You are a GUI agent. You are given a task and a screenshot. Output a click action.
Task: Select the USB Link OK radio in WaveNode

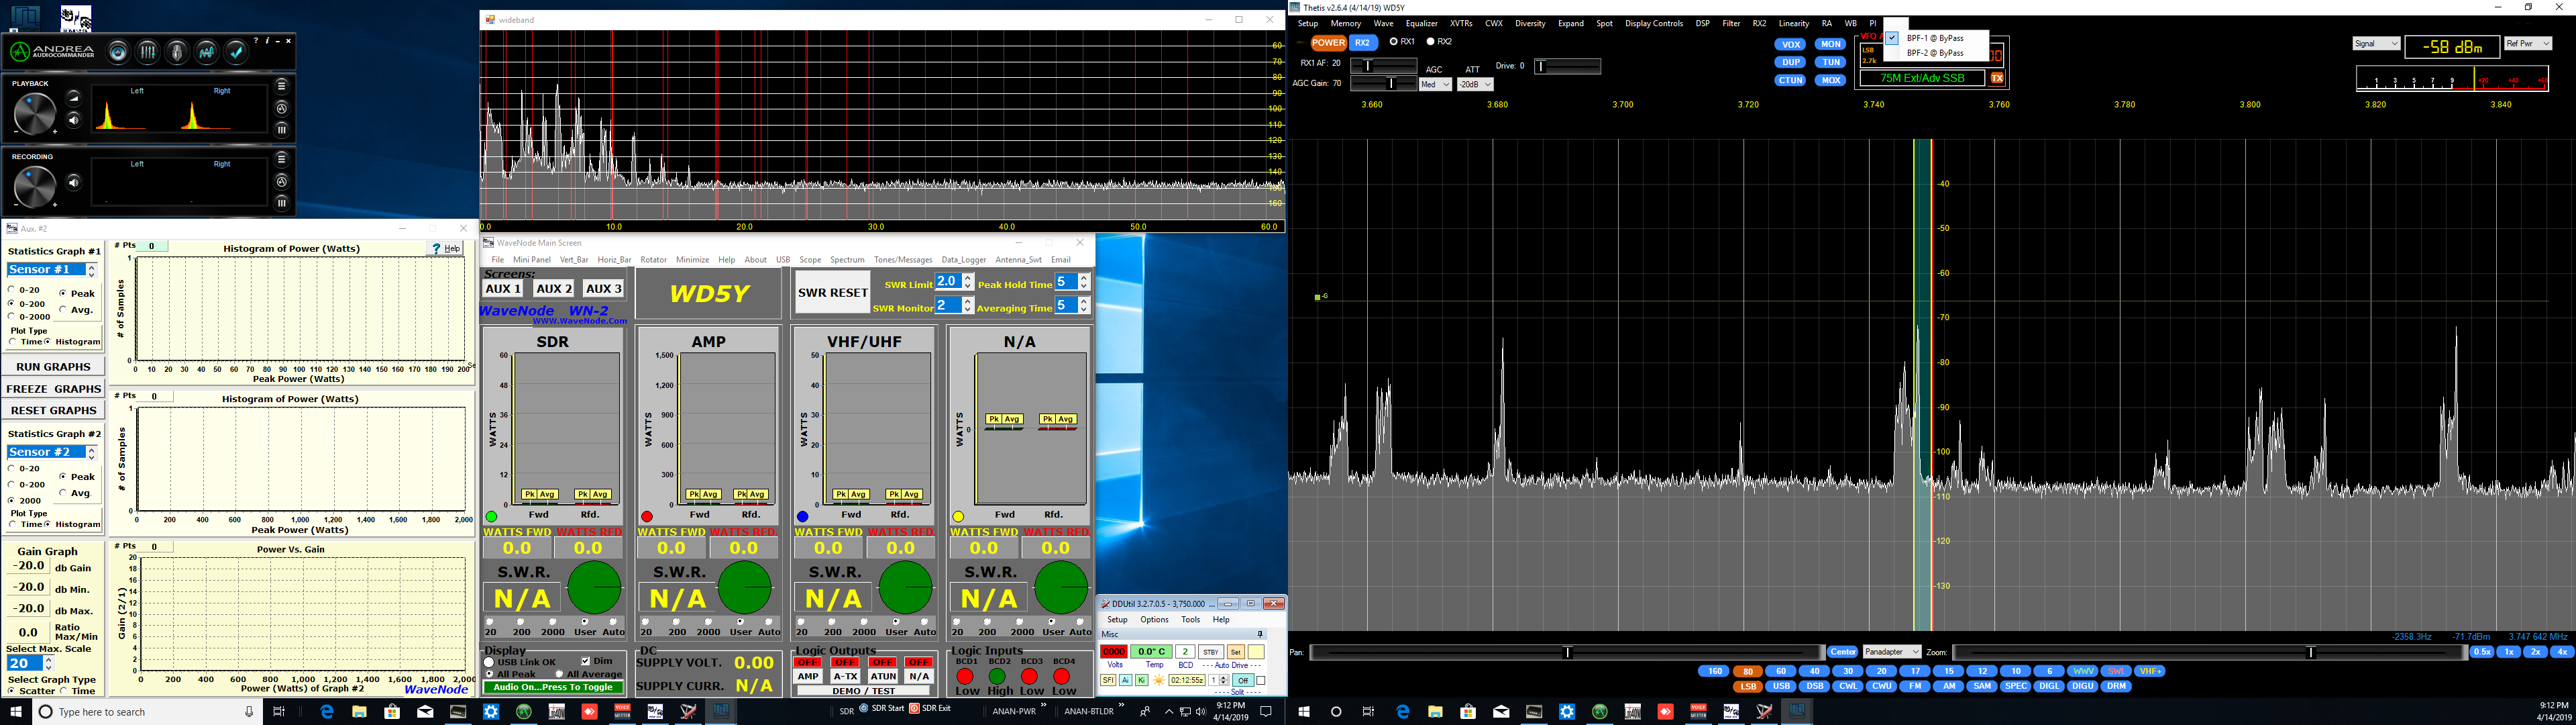(x=489, y=662)
